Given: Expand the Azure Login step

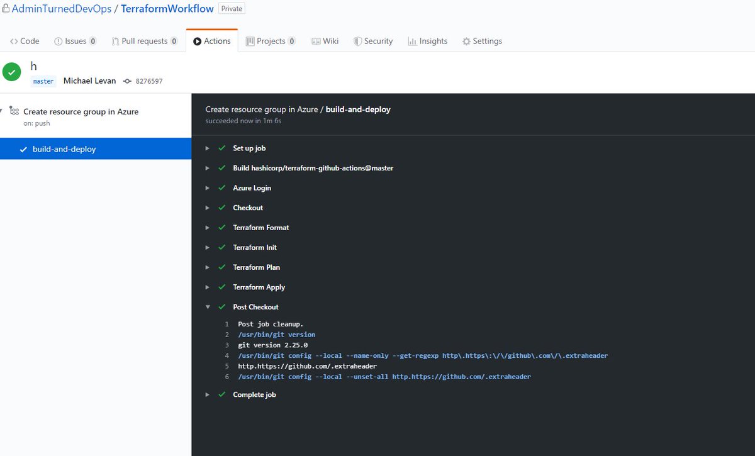Looking at the screenshot, I should [208, 187].
